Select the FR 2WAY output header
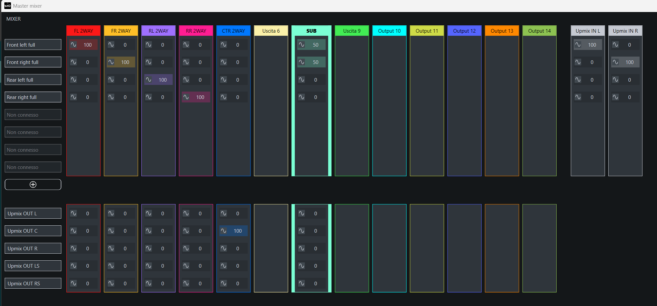The width and height of the screenshot is (657, 306). (x=121, y=31)
